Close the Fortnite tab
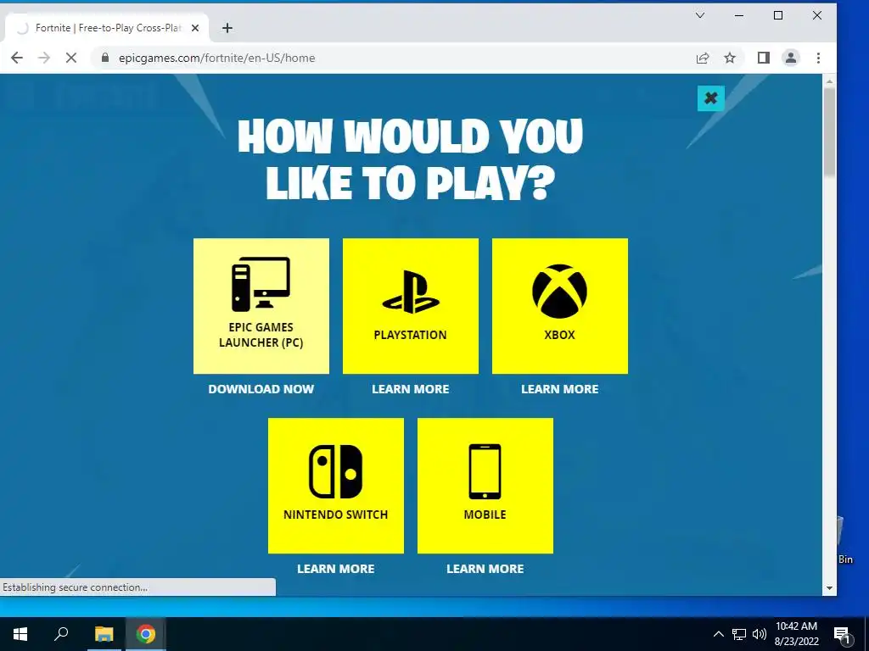 (x=195, y=28)
